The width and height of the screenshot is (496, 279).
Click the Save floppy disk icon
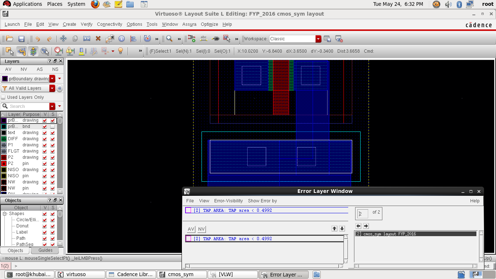(21, 39)
